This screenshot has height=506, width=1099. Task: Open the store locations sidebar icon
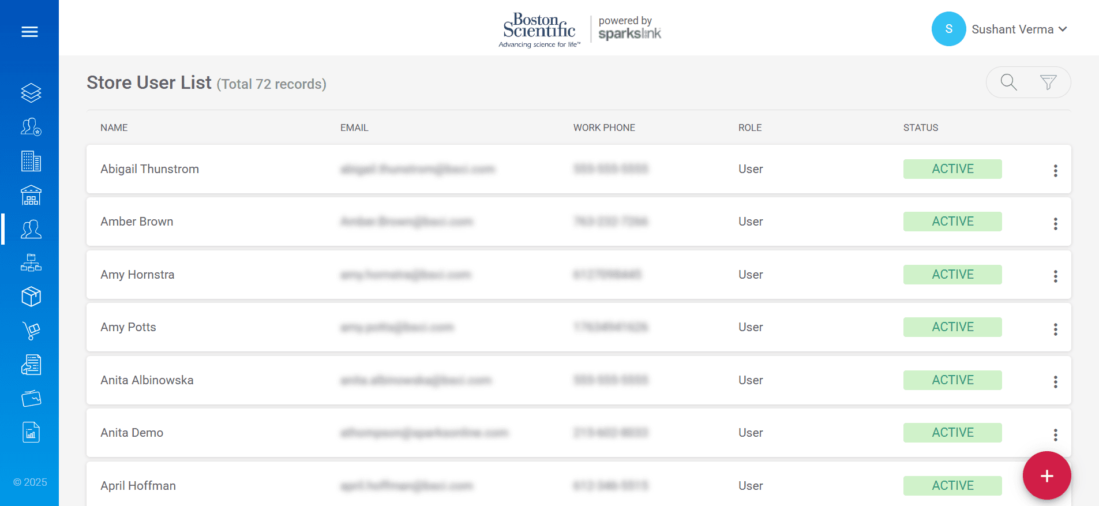pos(30,195)
